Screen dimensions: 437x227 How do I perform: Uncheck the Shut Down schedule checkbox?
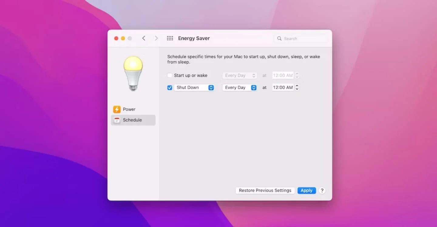pos(170,87)
